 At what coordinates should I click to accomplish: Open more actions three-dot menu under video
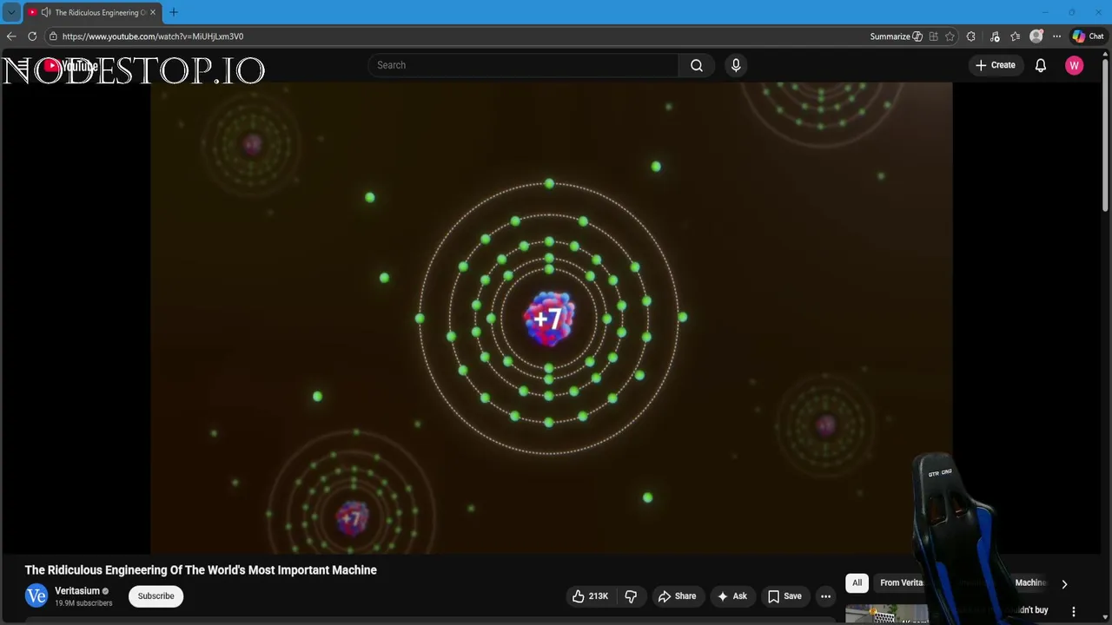click(x=826, y=596)
